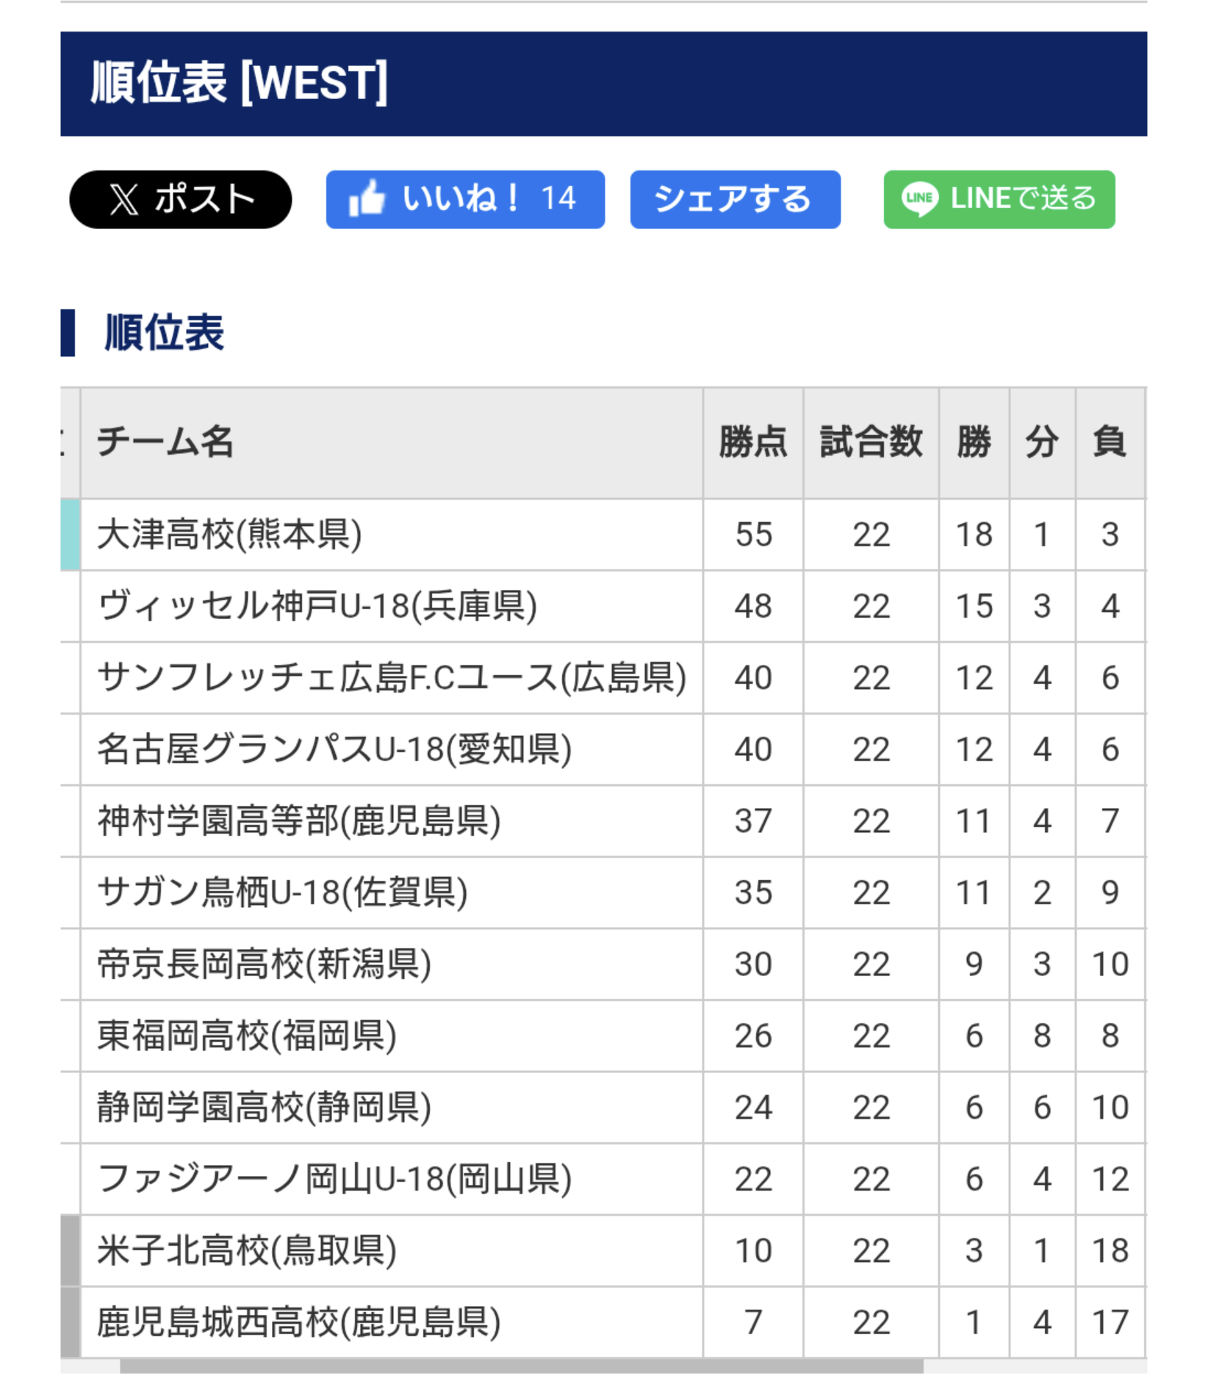Select the 大津高校(熊本県) team row
The width and height of the screenshot is (1208, 1400).
(x=603, y=535)
